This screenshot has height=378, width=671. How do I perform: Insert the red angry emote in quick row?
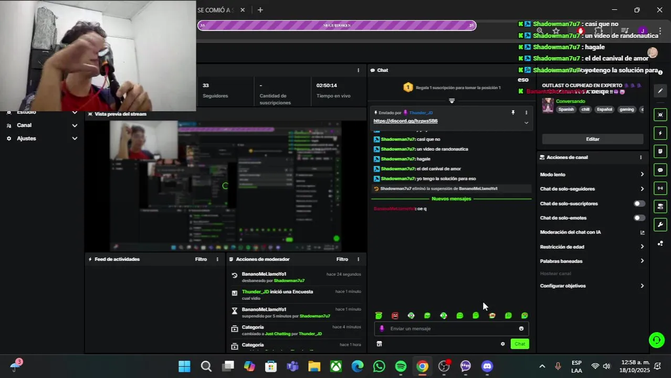point(395,316)
